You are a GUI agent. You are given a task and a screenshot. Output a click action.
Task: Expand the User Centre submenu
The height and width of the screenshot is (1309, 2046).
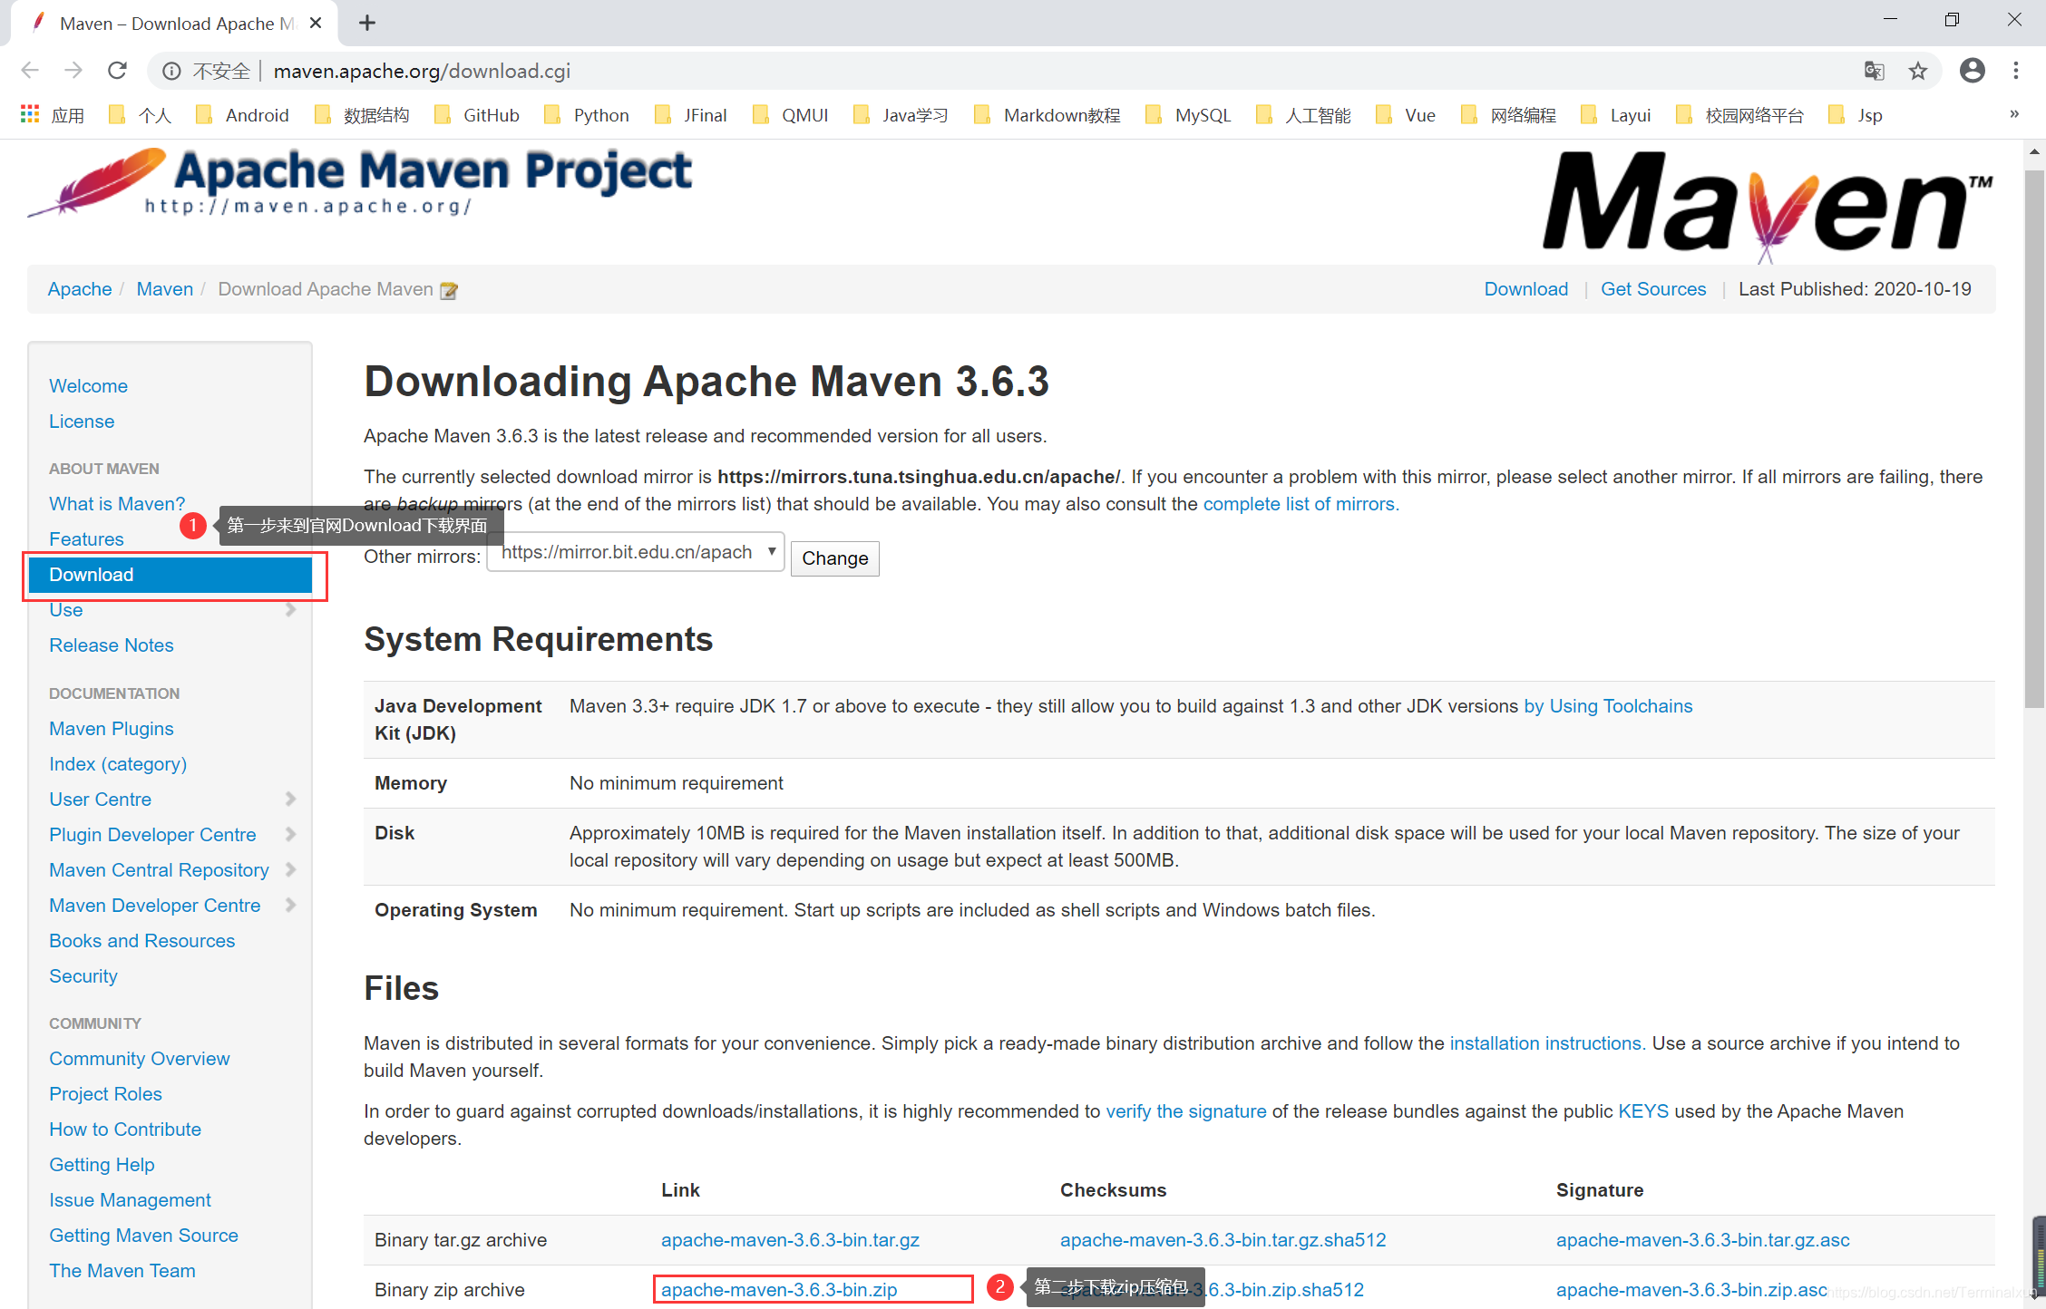[x=290, y=800]
